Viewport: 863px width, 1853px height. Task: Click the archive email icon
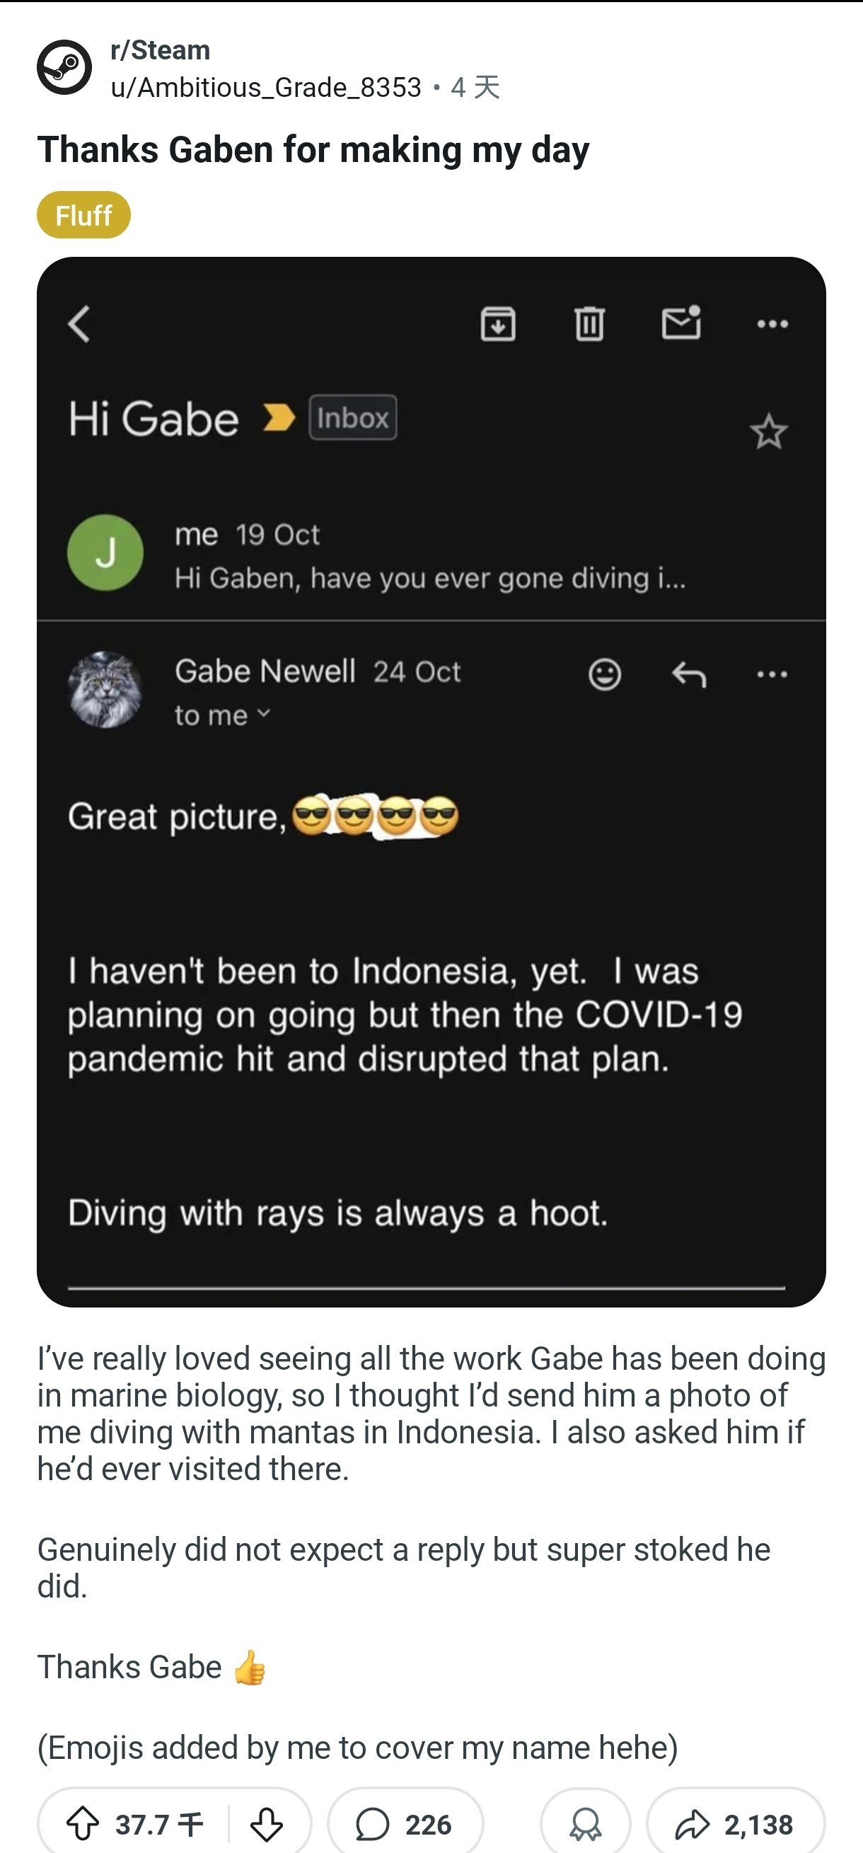498,324
